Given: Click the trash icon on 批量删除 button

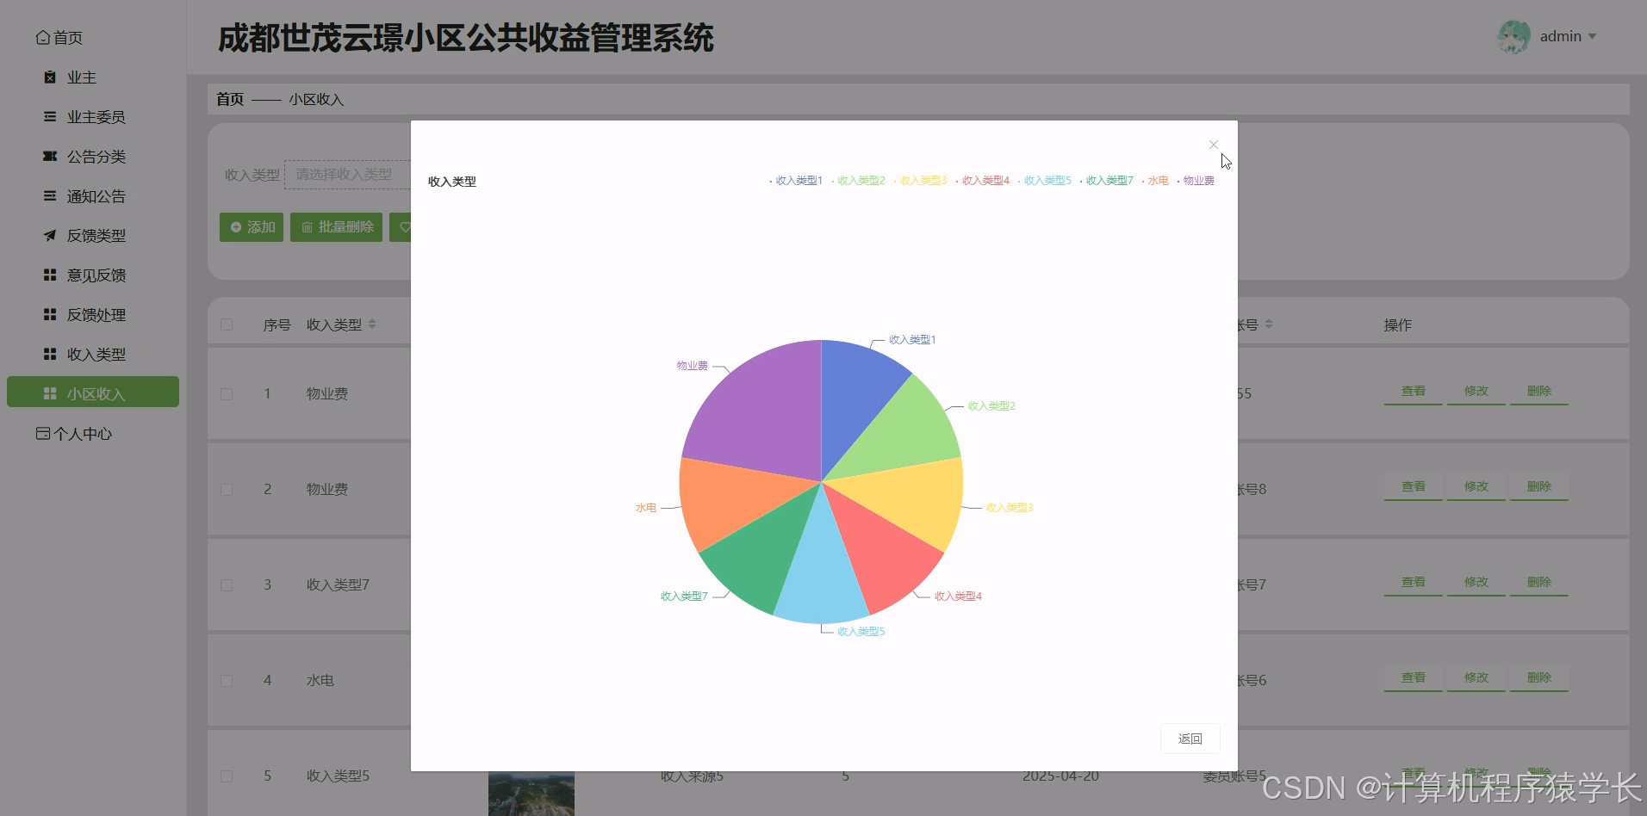Looking at the screenshot, I should 309,226.
